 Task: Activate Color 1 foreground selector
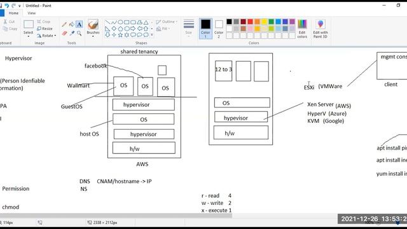click(x=205, y=29)
